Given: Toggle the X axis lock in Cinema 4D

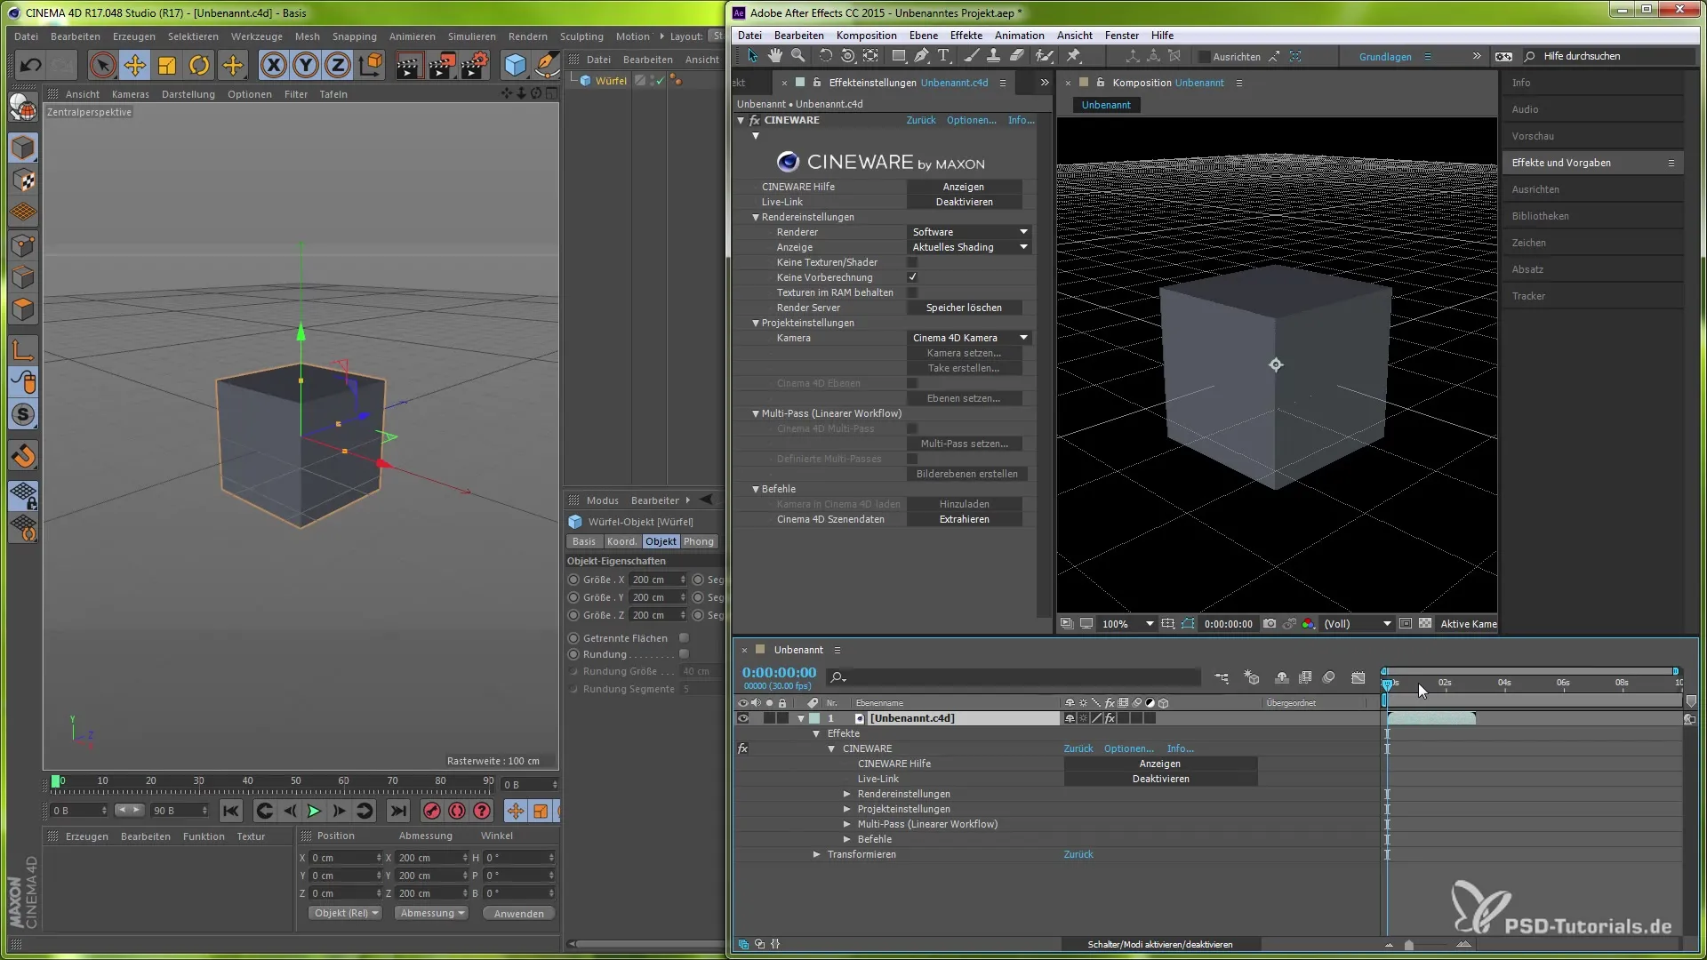Looking at the screenshot, I should coord(274,65).
